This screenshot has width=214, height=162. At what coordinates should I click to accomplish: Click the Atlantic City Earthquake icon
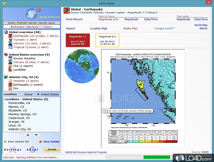point(10,85)
